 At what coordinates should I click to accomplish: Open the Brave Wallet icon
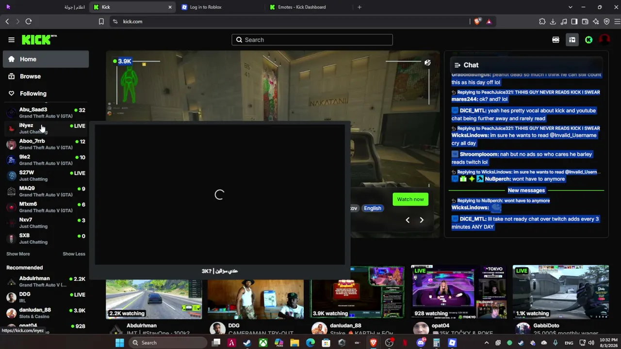click(x=585, y=21)
